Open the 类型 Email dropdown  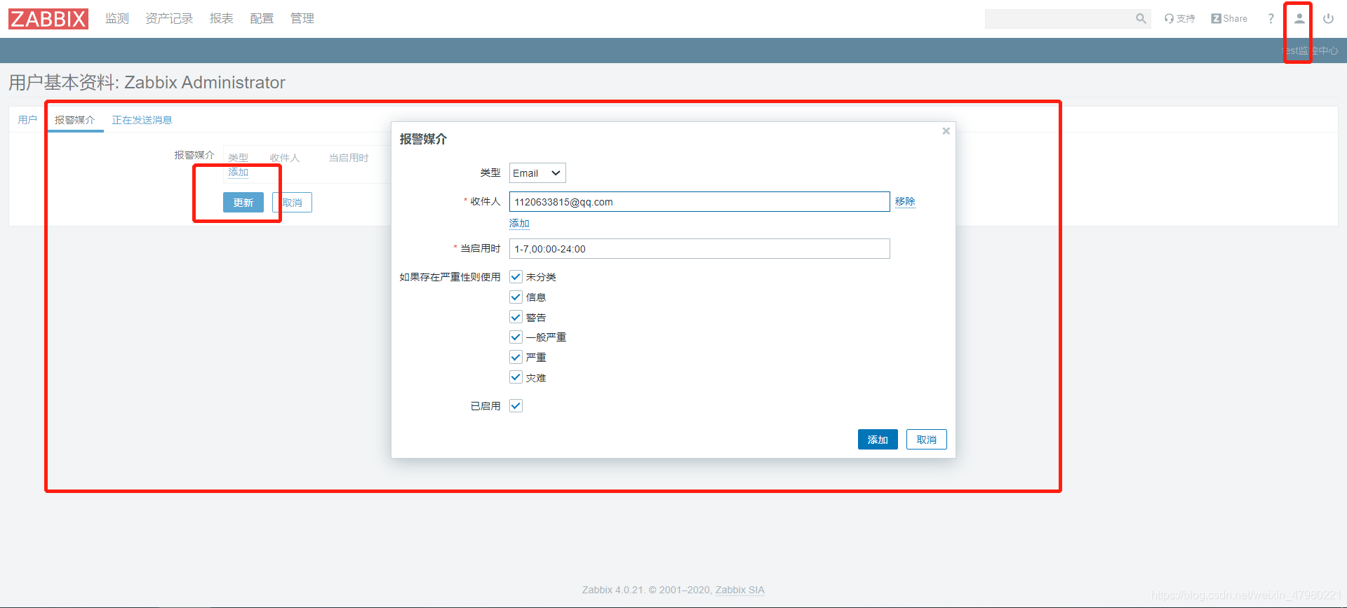537,173
